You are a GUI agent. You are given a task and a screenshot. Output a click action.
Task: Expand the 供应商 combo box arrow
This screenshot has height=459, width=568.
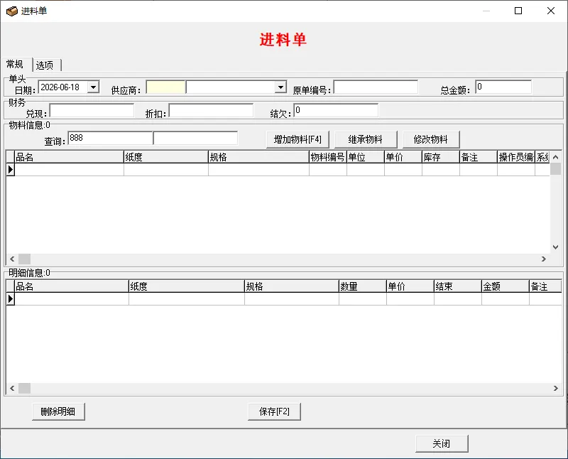[280, 87]
